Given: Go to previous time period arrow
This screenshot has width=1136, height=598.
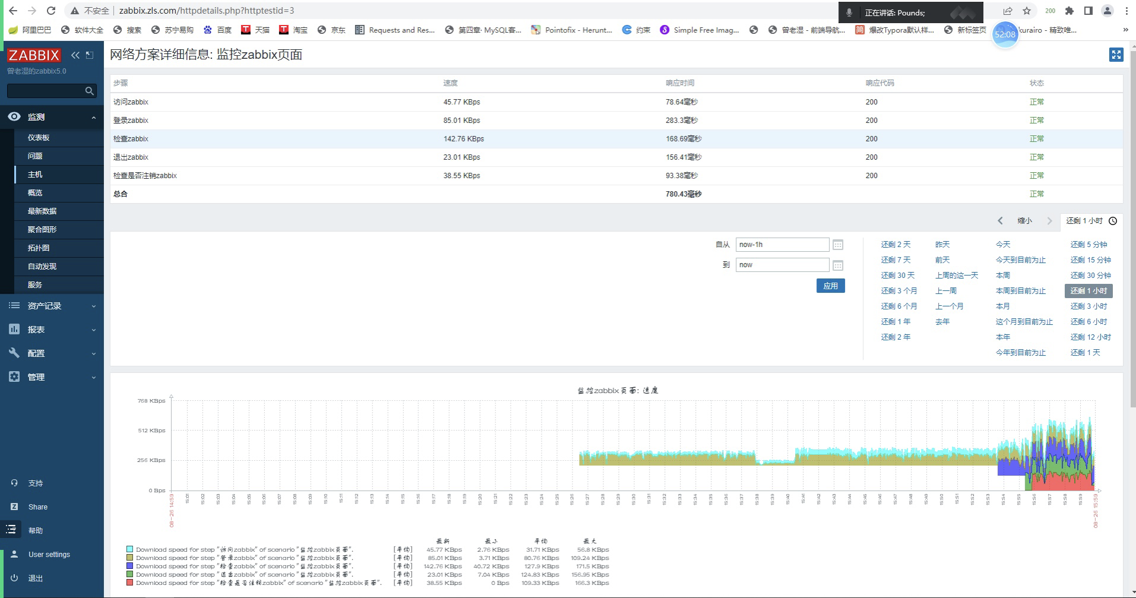Looking at the screenshot, I should (1000, 221).
